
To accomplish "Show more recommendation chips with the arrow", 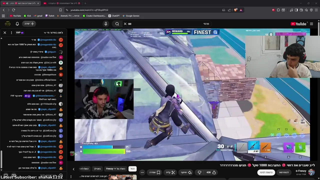I will pyautogui.click(x=73, y=169).
